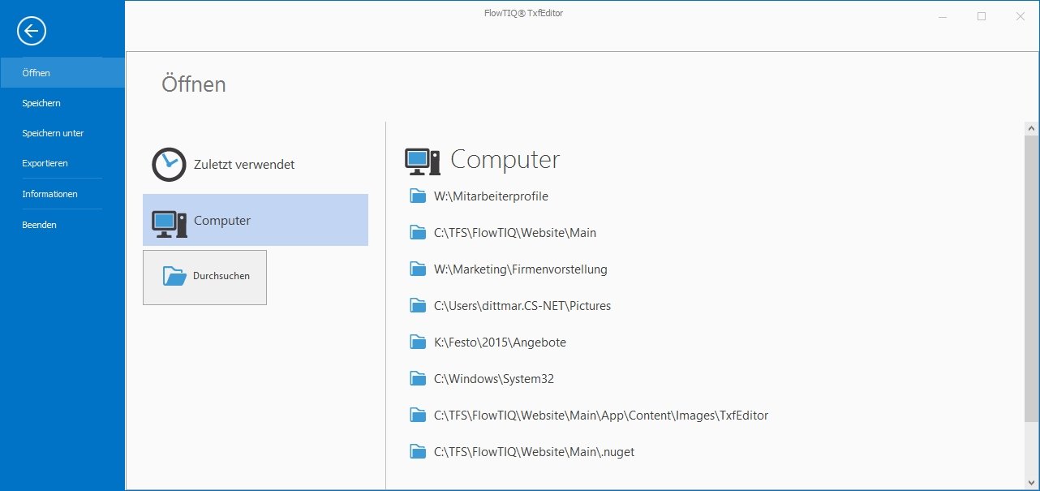Image resolution: width=1040 pixels, height=491 pixels.
Task: Open the Informationen page
Action: 49,194
